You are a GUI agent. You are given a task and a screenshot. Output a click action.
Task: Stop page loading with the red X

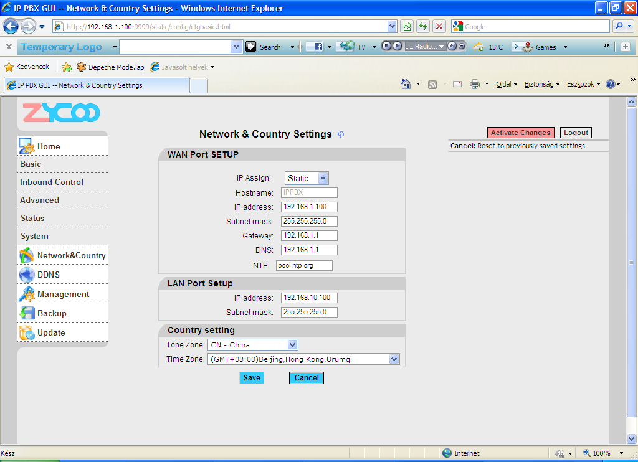[439, 26]
